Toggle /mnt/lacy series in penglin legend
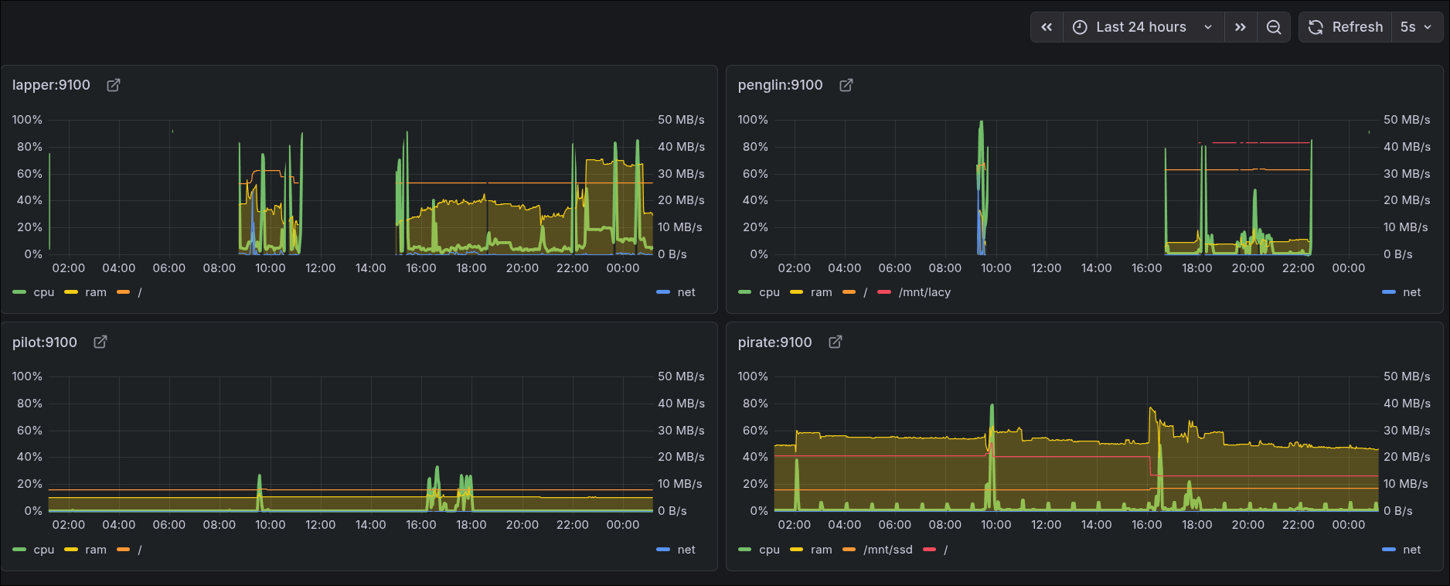This screenshot has width=1450, height=586. tap(924, 292)
